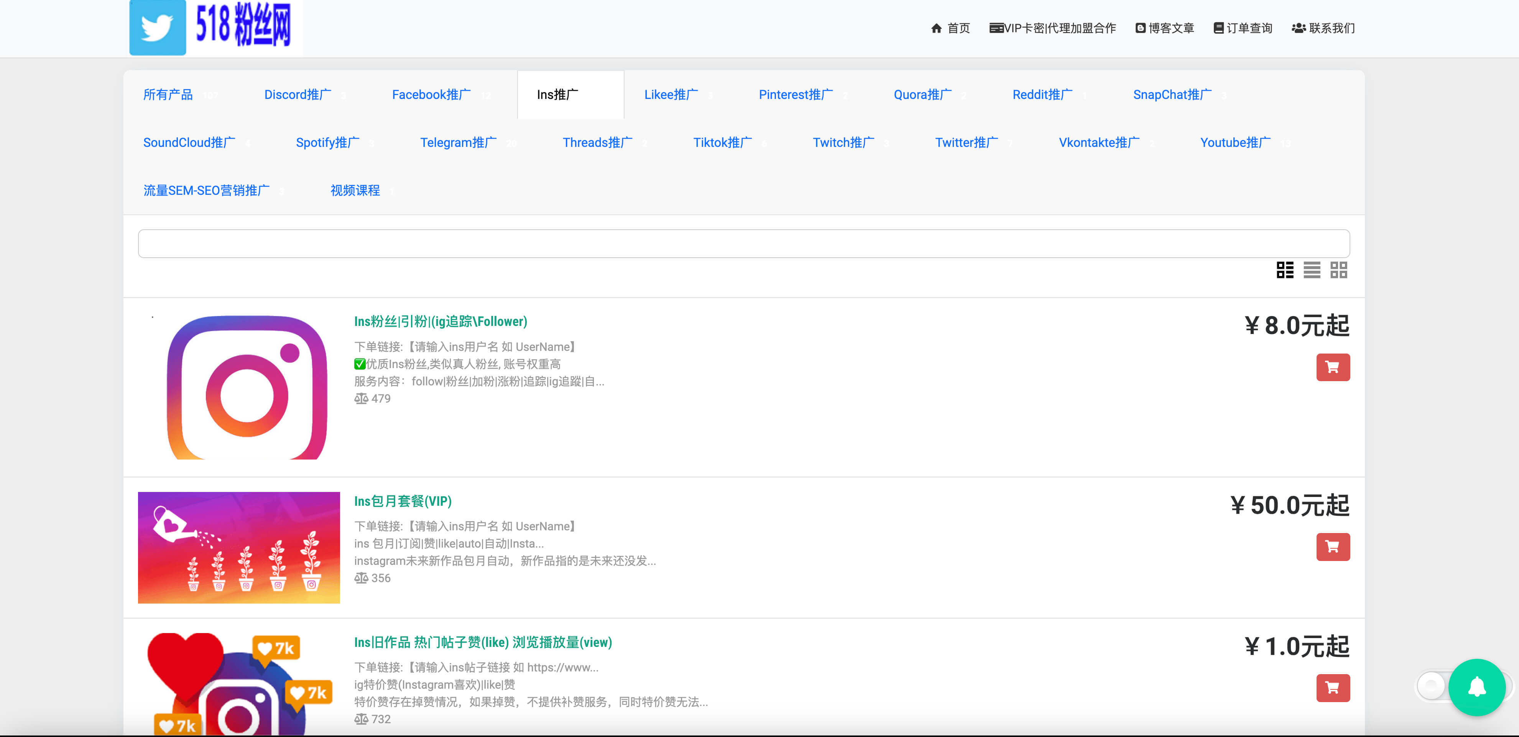Switch to detailed list view icon
Viewport: 1519px width, 737px height.
(1285, 270)
